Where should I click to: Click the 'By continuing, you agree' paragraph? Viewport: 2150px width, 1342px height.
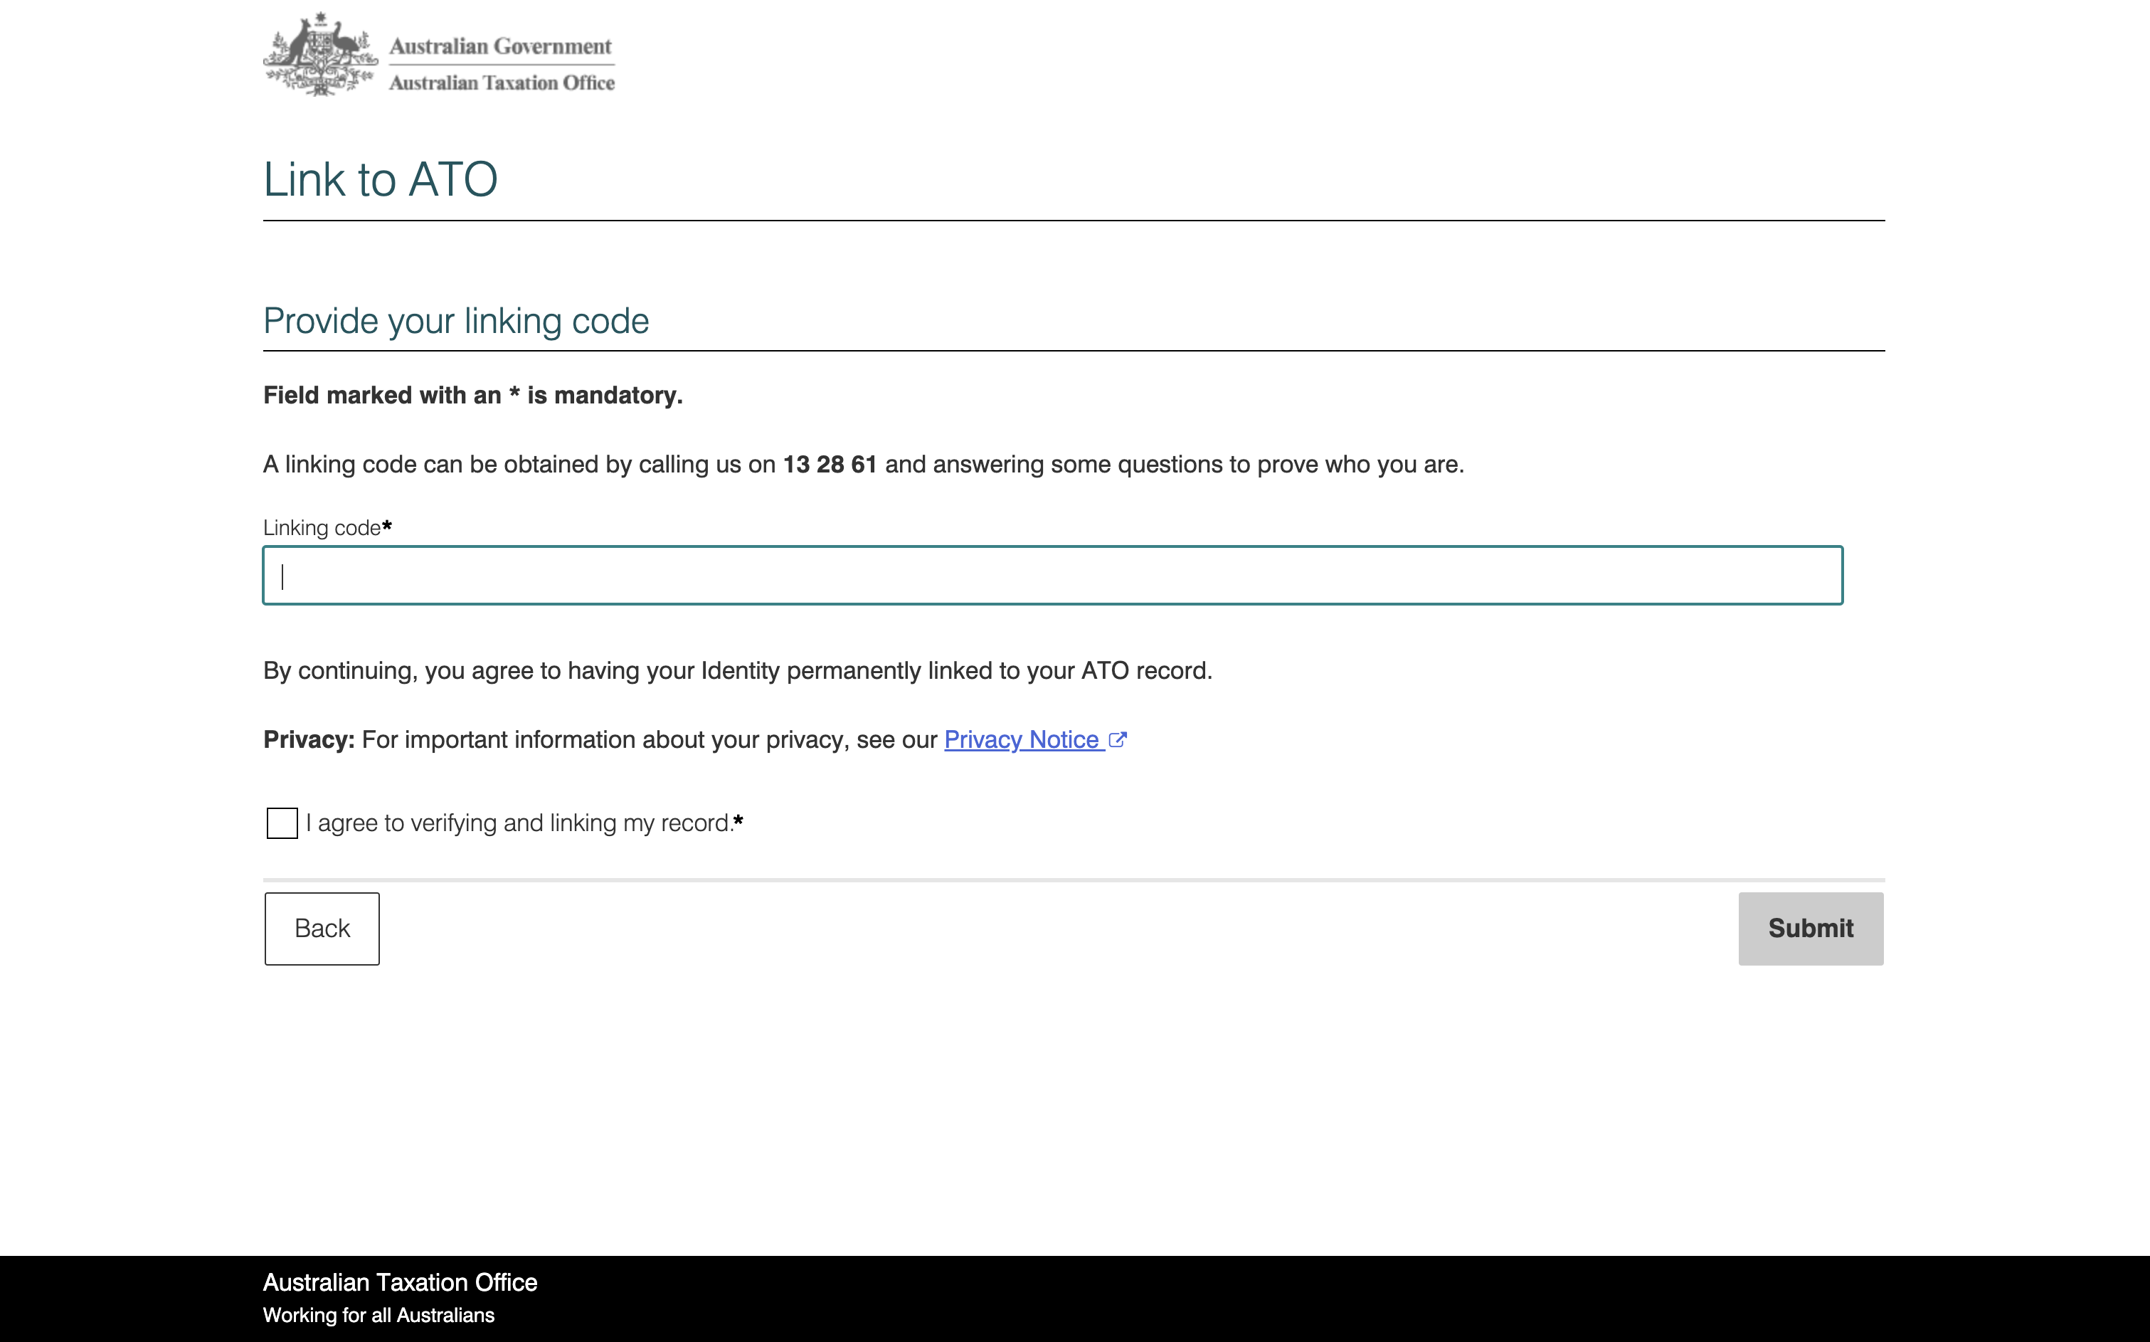coord(737,670)
